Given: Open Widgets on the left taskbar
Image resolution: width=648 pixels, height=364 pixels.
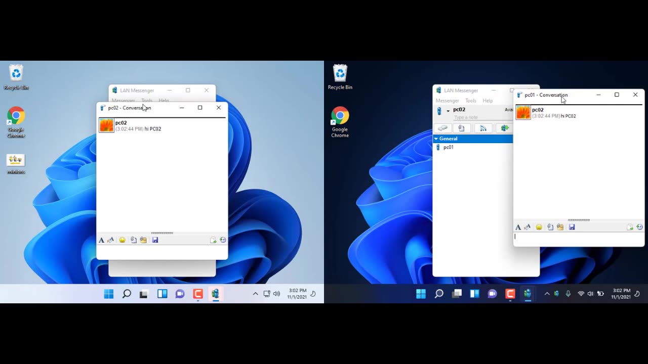Looking at the screenshot, I should 162,294.
